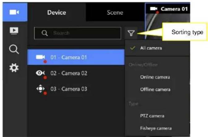
Task: Choose All camera filter option
Action: 157,48
